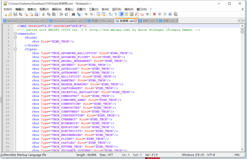Click the Save All toolbar icon
The image size is (247, 159).
[x=20, y=14]
